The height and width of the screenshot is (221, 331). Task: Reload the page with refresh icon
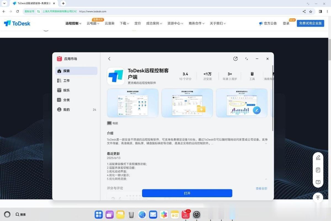pos(17,11)
